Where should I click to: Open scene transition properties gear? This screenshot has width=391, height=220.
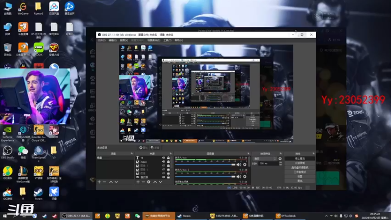[x=280, y=158]
